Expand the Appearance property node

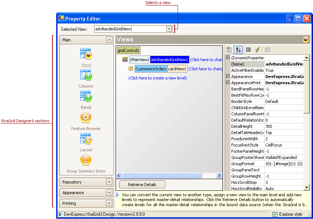point(228,76)
